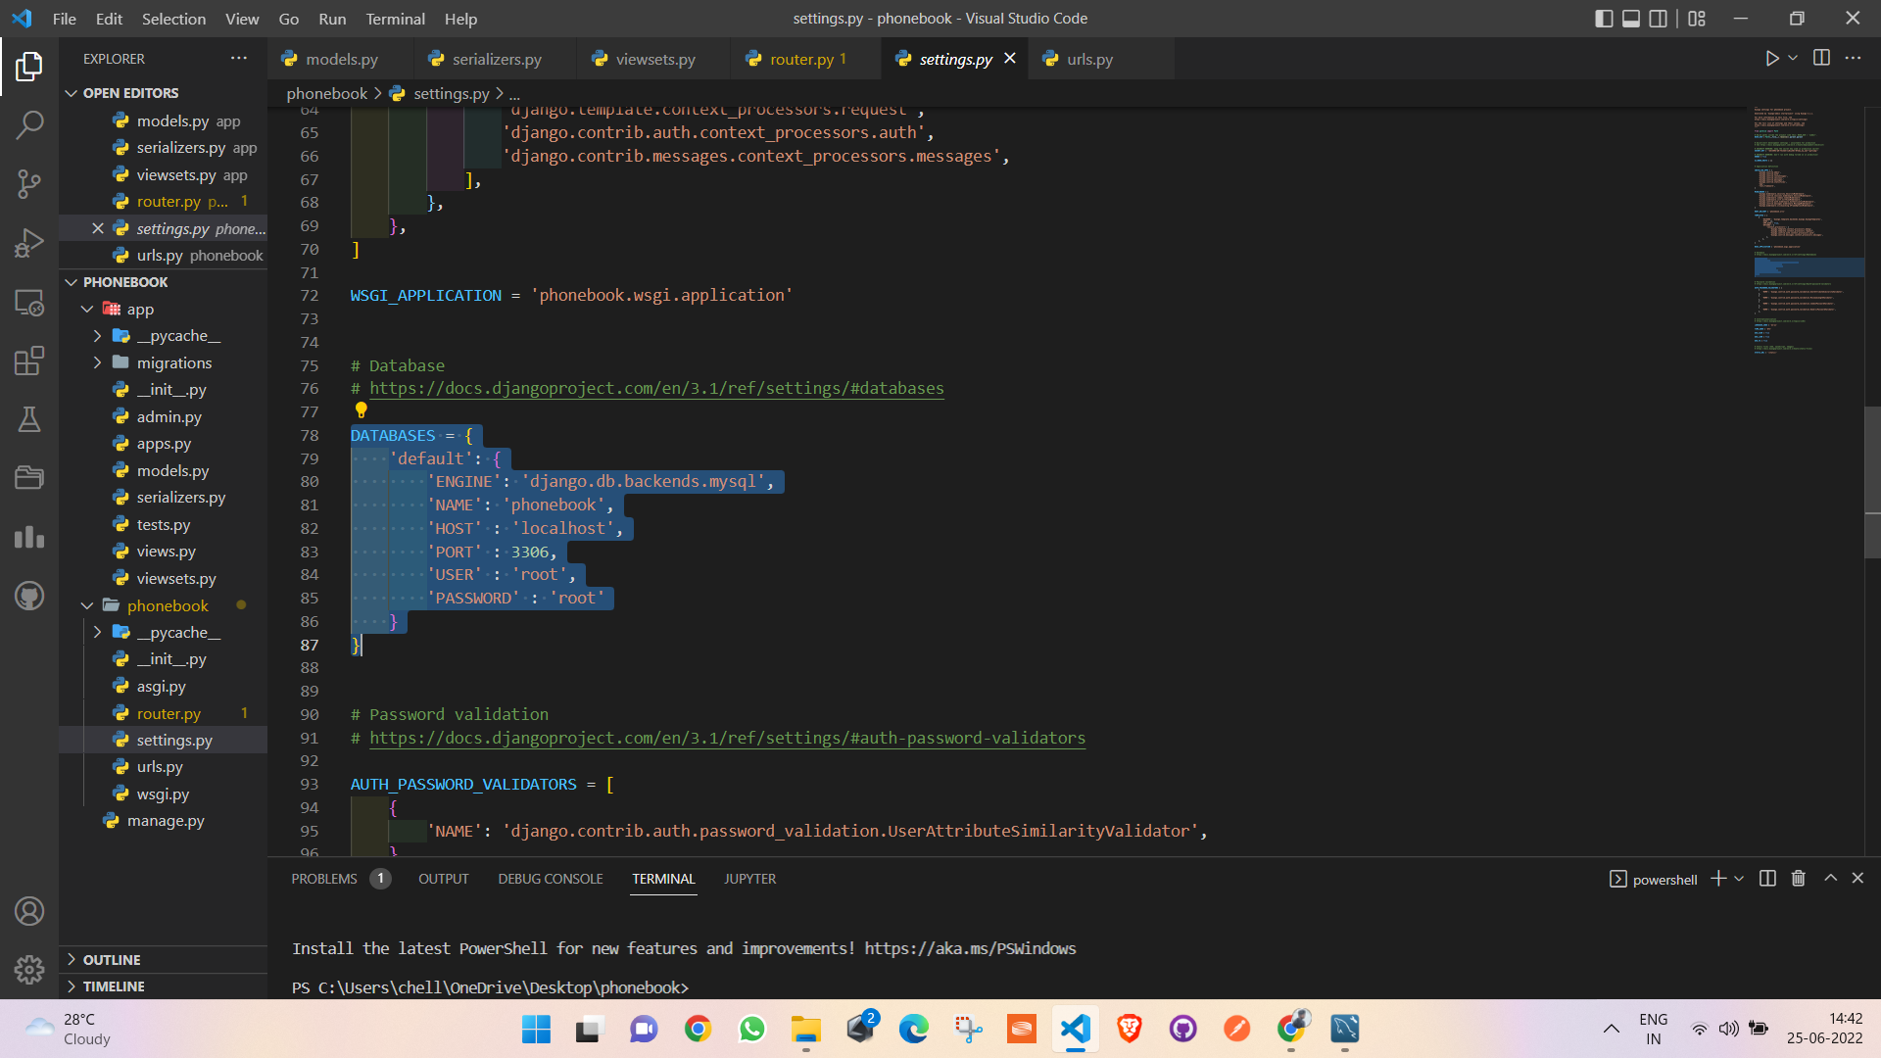Viewport: 1881px width, 1058px height.
Task: Open the Run and Debug view
Action: tap(29, 242)
